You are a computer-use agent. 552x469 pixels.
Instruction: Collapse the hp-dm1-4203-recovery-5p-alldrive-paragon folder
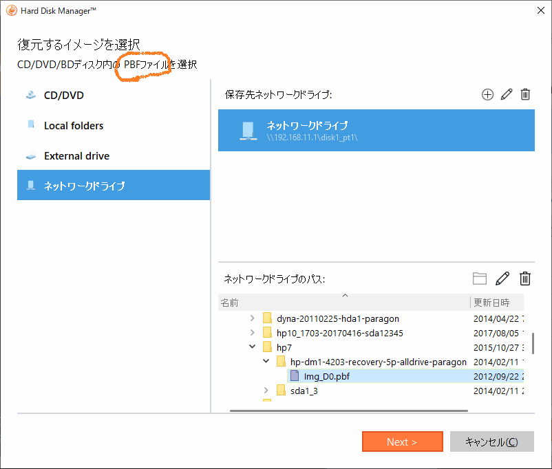point(266,361)
